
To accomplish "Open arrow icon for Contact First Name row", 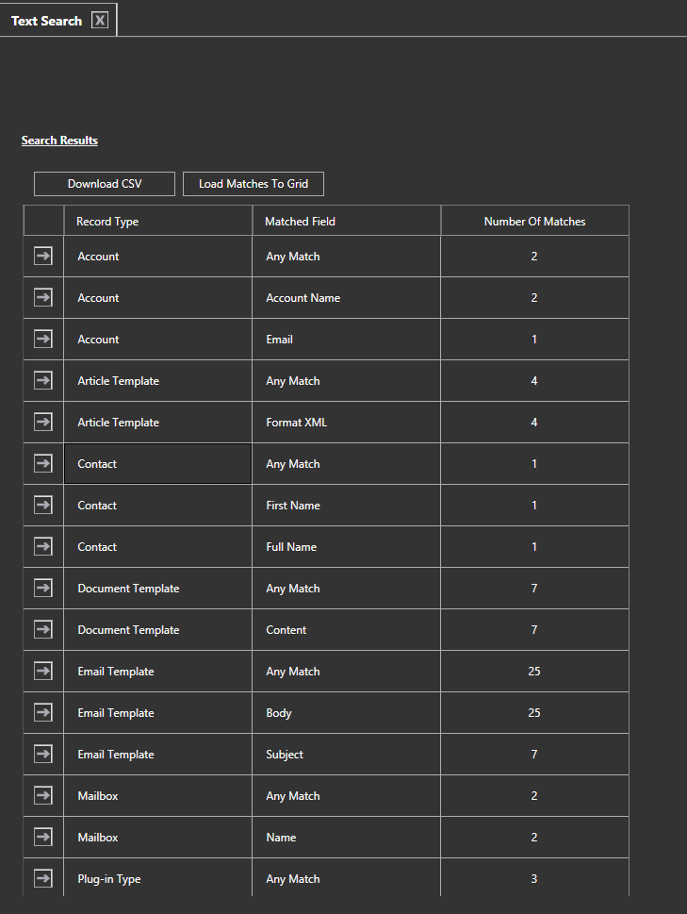I will click(x=43, y=505).
